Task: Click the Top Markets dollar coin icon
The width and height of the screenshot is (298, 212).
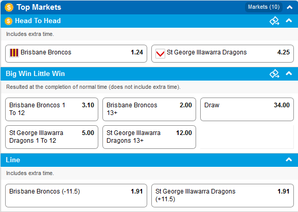Action: 9,7
